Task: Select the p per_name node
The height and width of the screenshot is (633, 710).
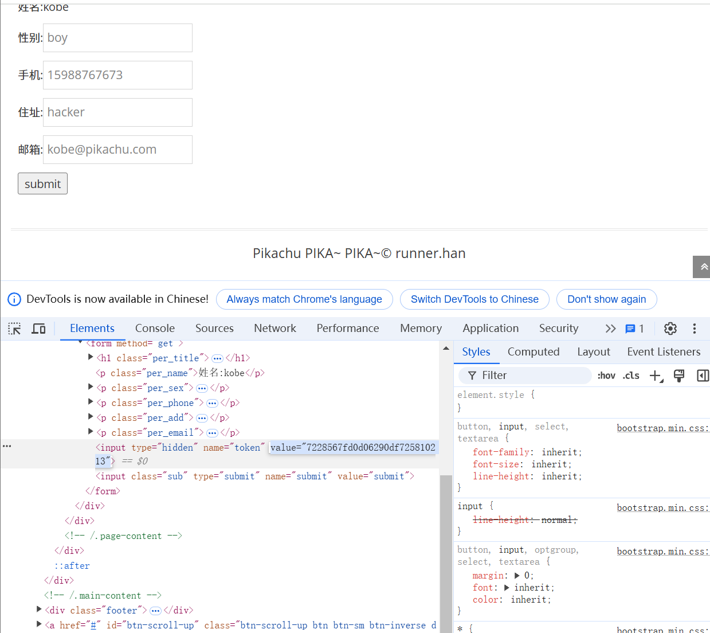Action: [180, 373]
